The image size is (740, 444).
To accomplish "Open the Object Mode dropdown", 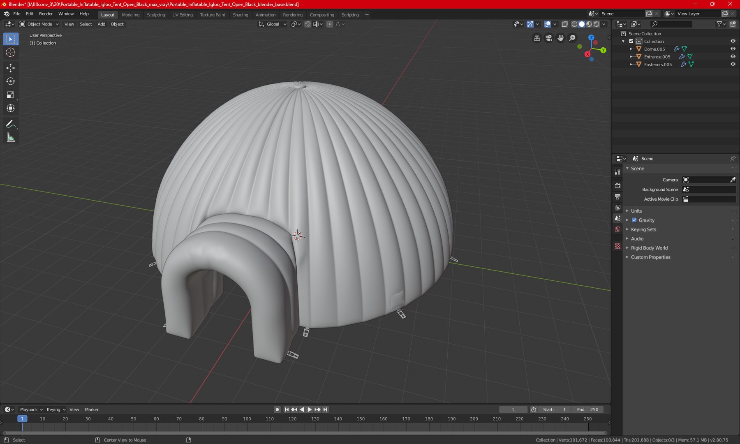I will (39, 24).
